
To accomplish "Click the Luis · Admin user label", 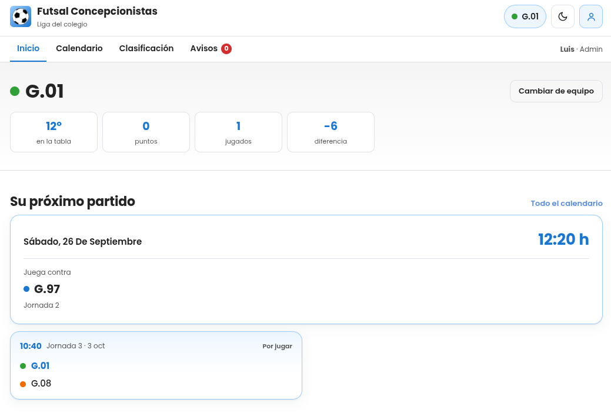I will pos(582,49).
